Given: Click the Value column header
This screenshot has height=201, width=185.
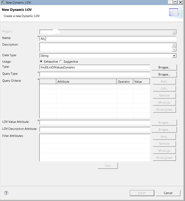Looking at the screenshot, I should point(141,81).
